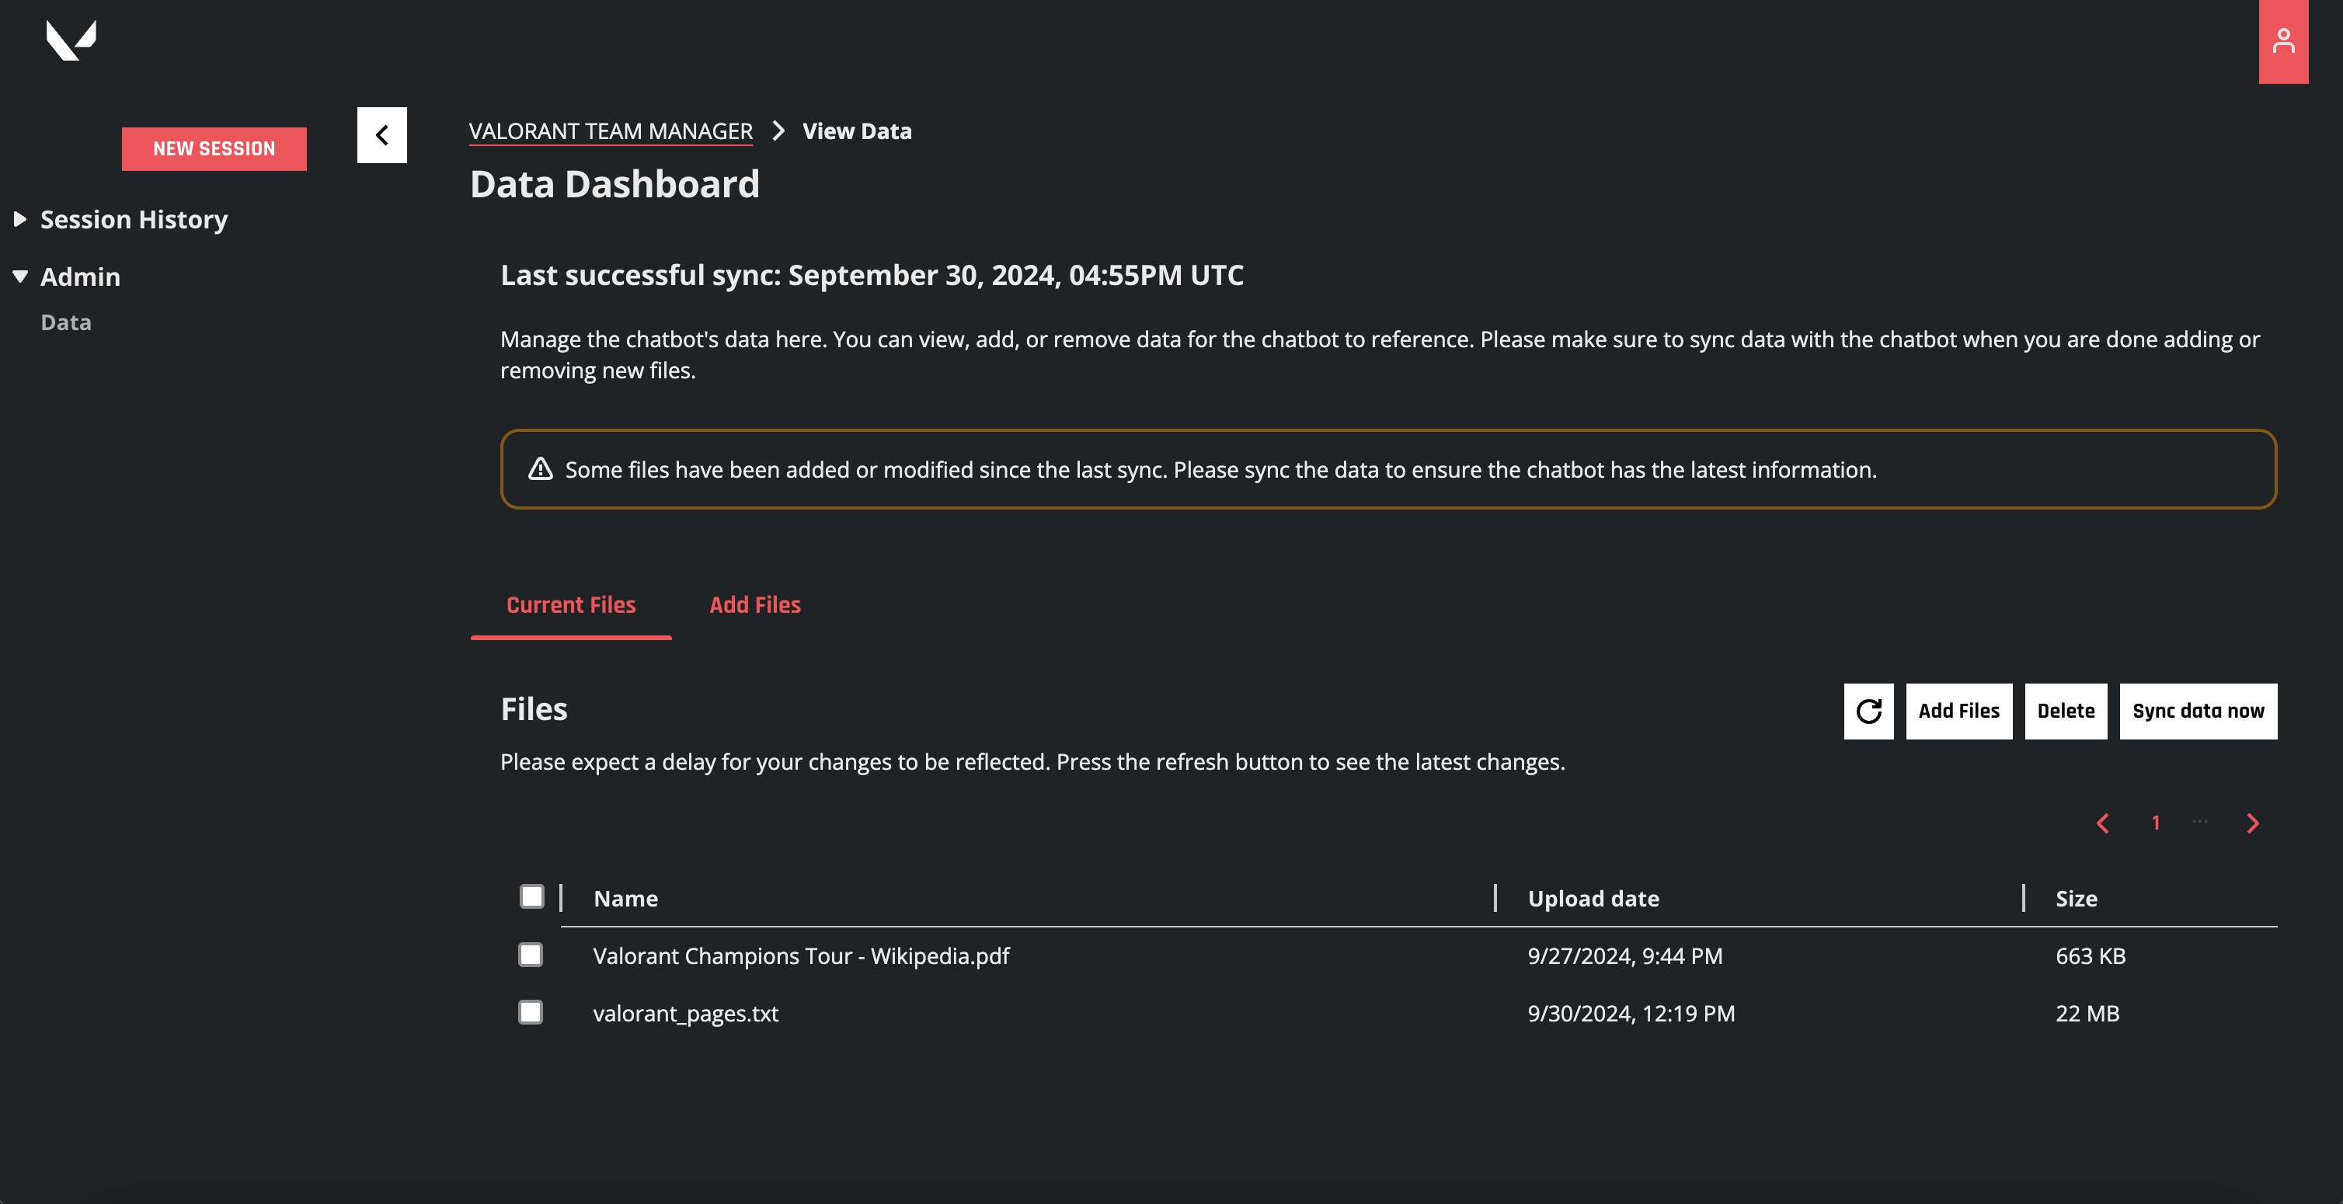Click the Sync data now button
This screenshot has height=1204, width=2343.
[x=2198, y=711]
